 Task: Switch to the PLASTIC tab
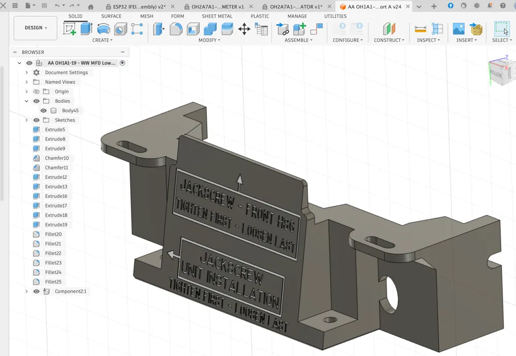(x=260, y=16)
